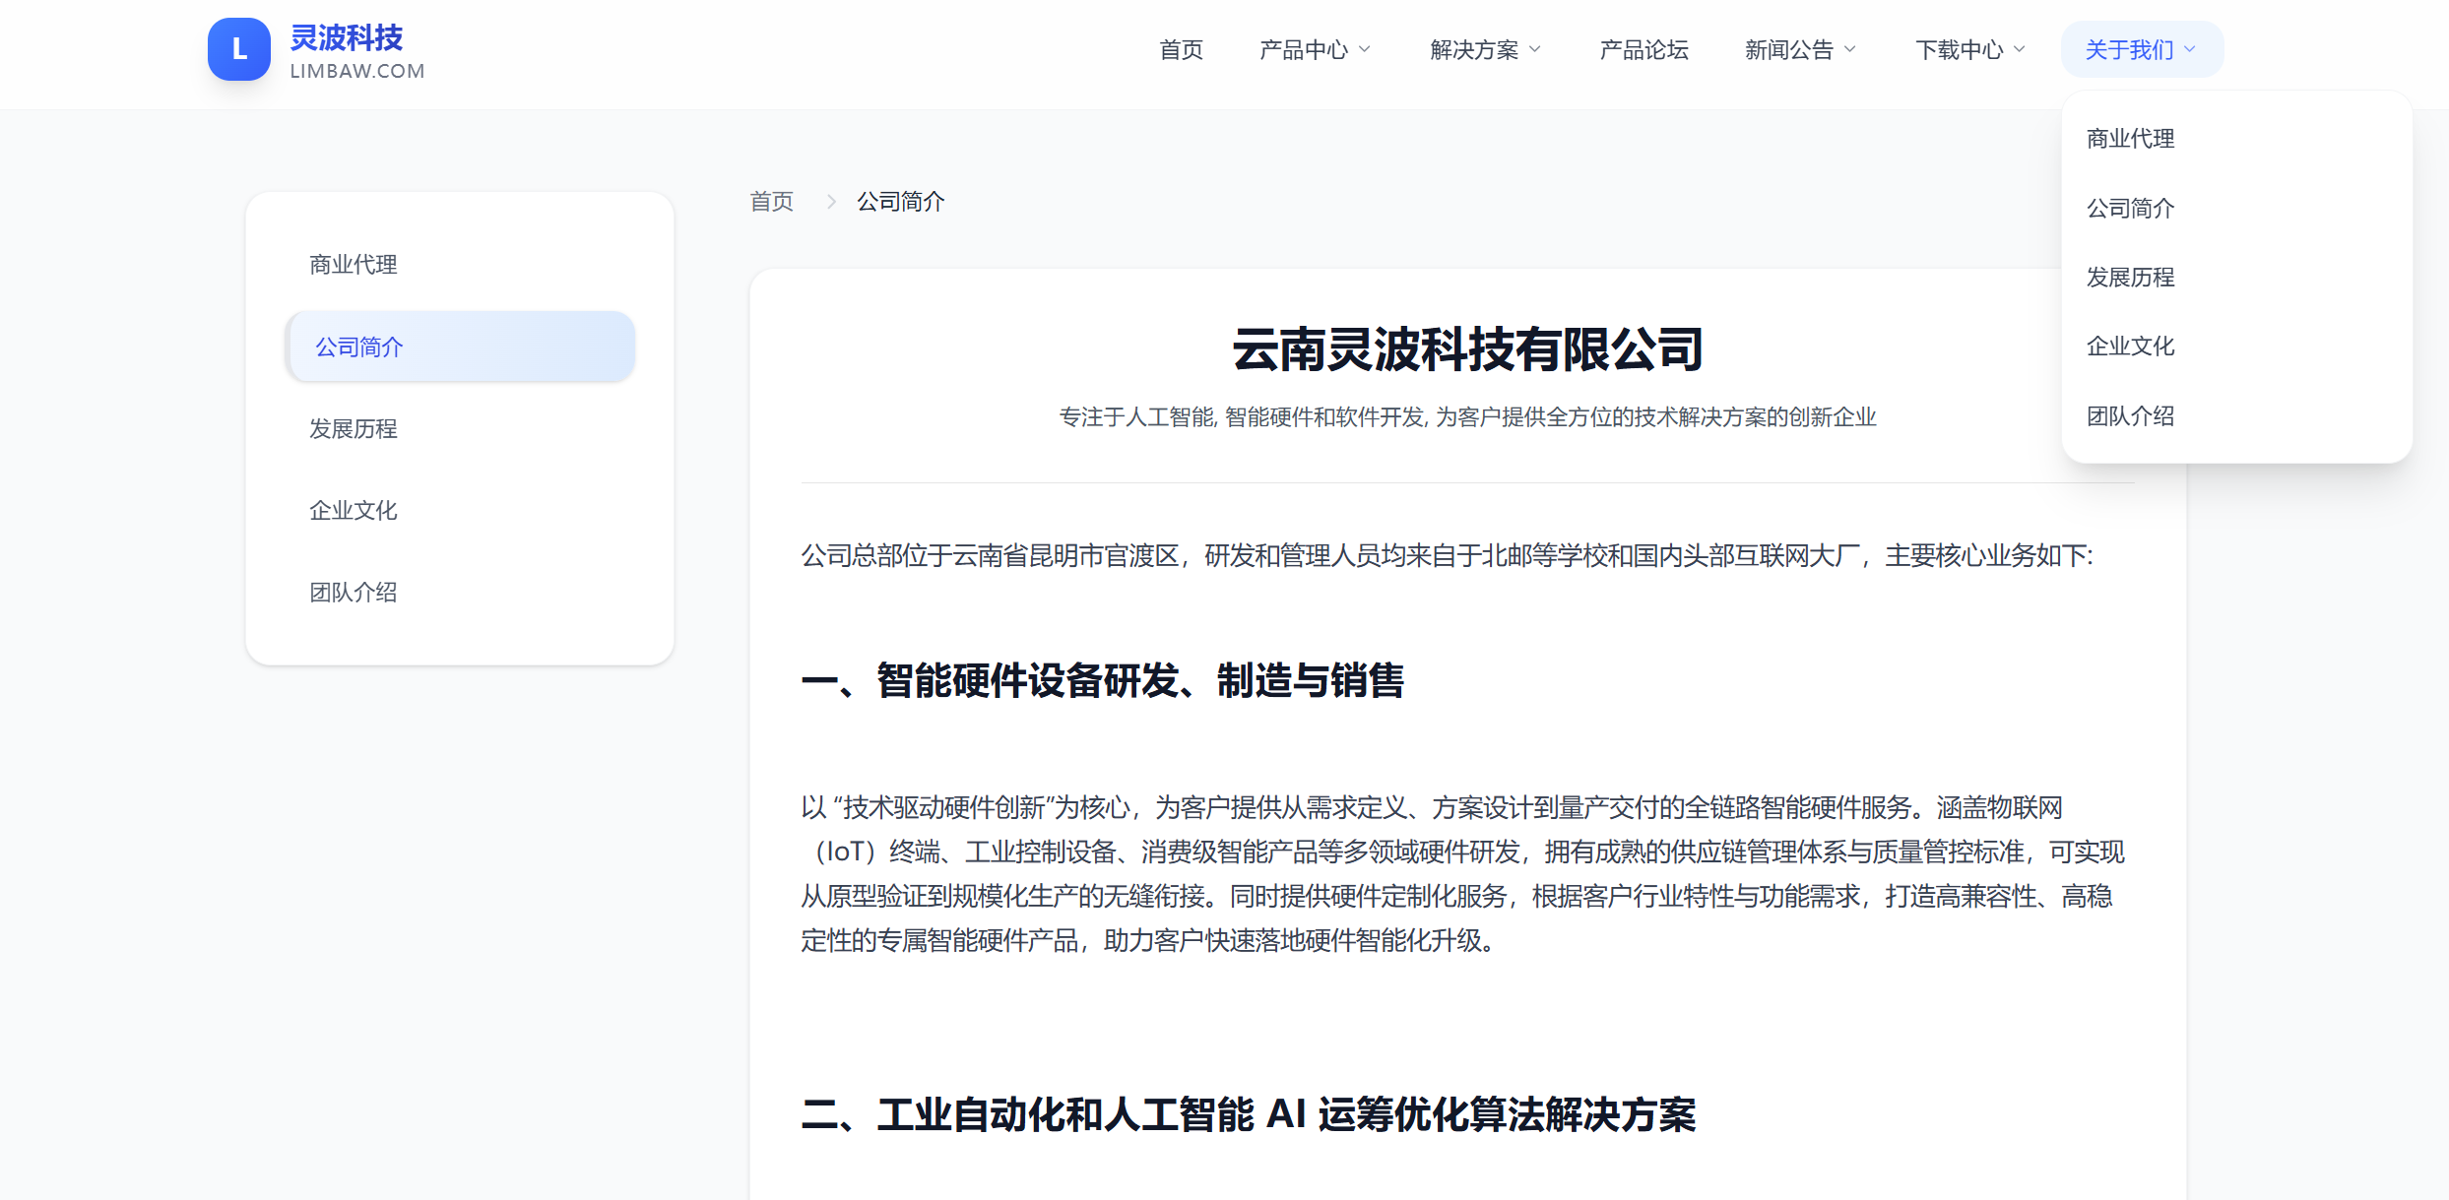Go to 产品论坛 in navigation
The image size is (2449, 1200).
tap(1643, 50)
